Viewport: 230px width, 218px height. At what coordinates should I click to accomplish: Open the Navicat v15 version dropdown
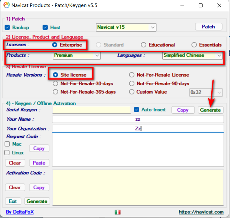[x=126, y=27]
